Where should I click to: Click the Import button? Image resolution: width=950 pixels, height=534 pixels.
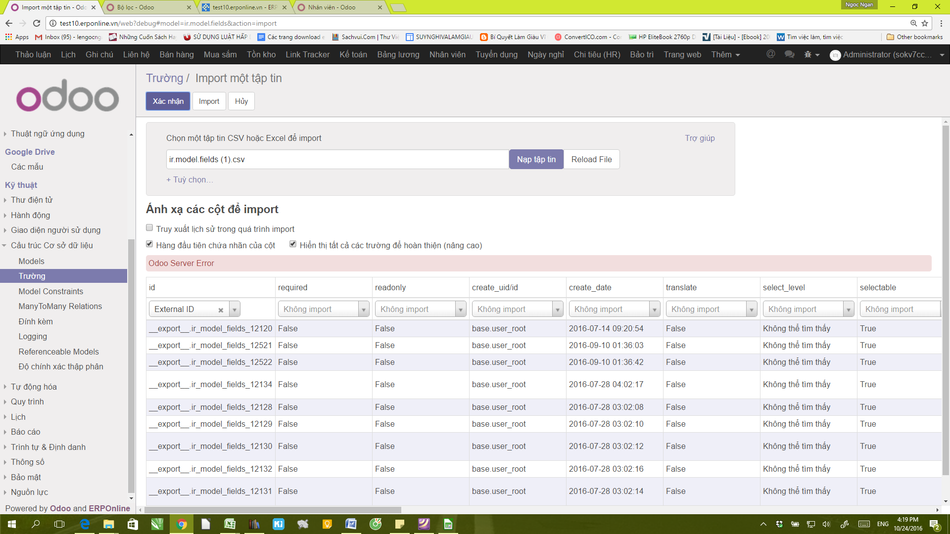coord(209,101)
